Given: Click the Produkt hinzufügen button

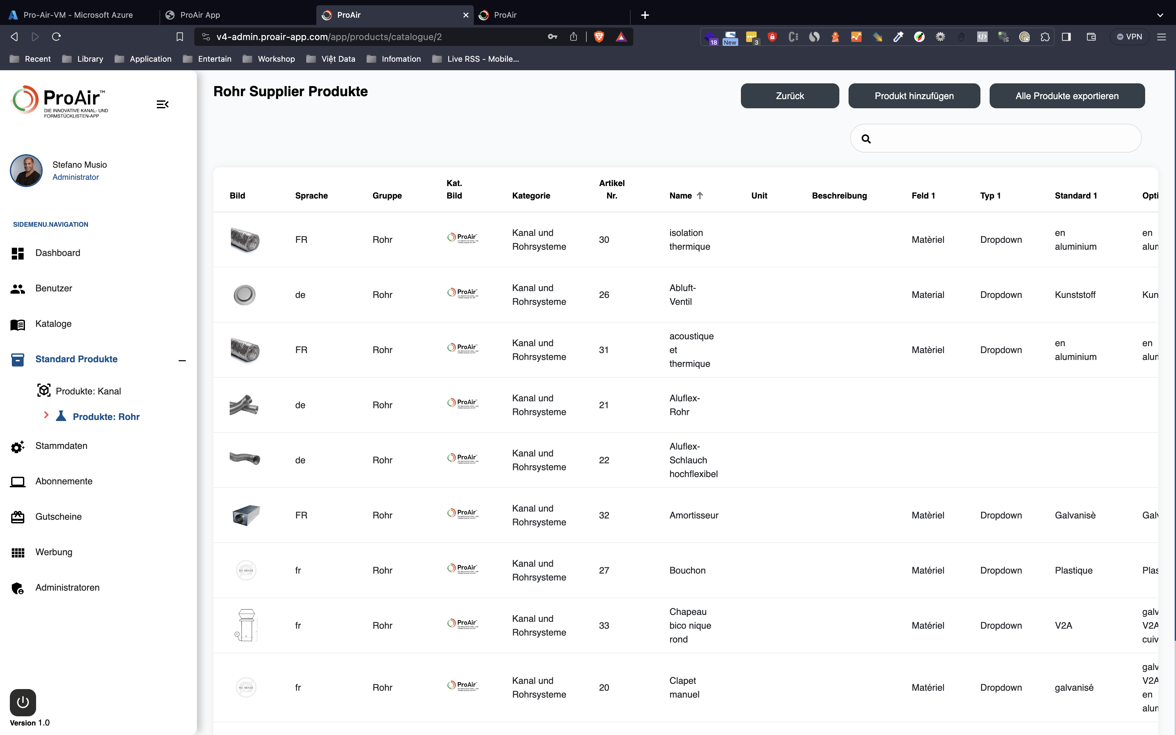Looking at the screenshot, I should coord(913,96).
